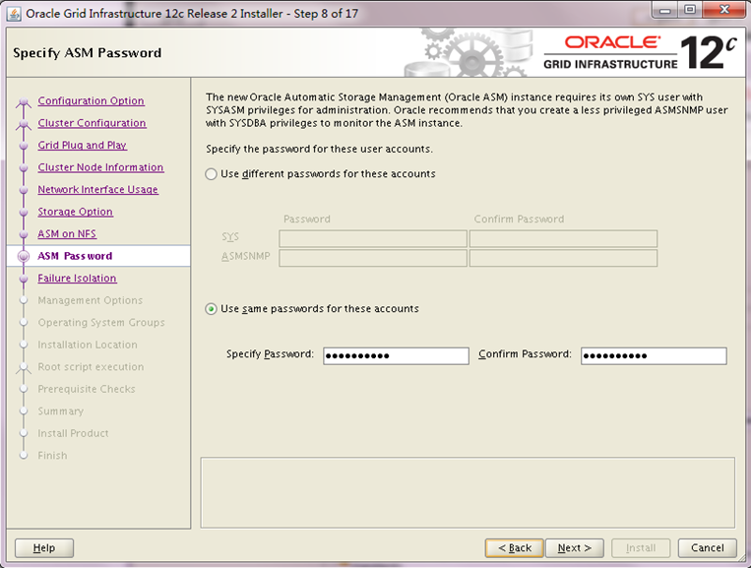
Task: Click the Oracle Grid Infrastructure 12c logo
Action: (x=640, y=53)
